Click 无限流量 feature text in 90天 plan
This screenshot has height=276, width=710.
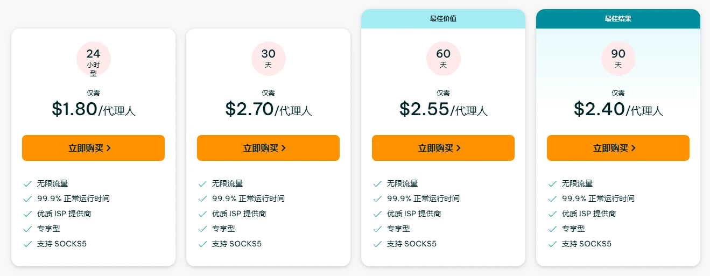tap(577, 184)
